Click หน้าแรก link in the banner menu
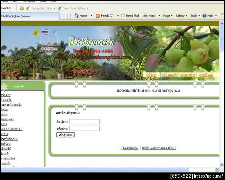The width and height of the screenshot is (225, 180). pyautogui.click(x=151, y=75)
